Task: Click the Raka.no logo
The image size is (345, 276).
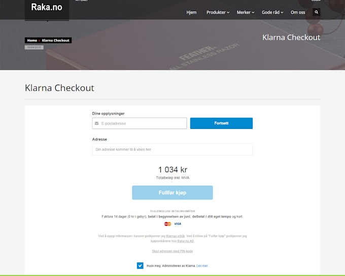Action: click(x=47, y=7)
